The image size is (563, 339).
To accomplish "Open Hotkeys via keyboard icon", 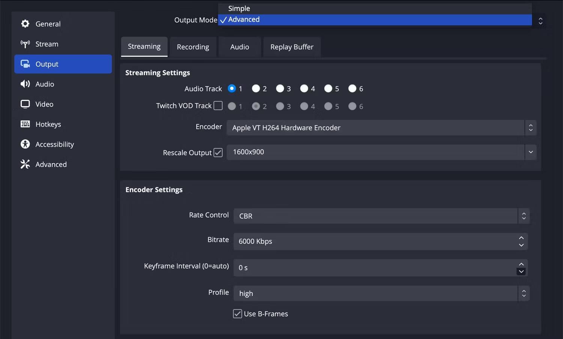I will click(x=25, y=124).
